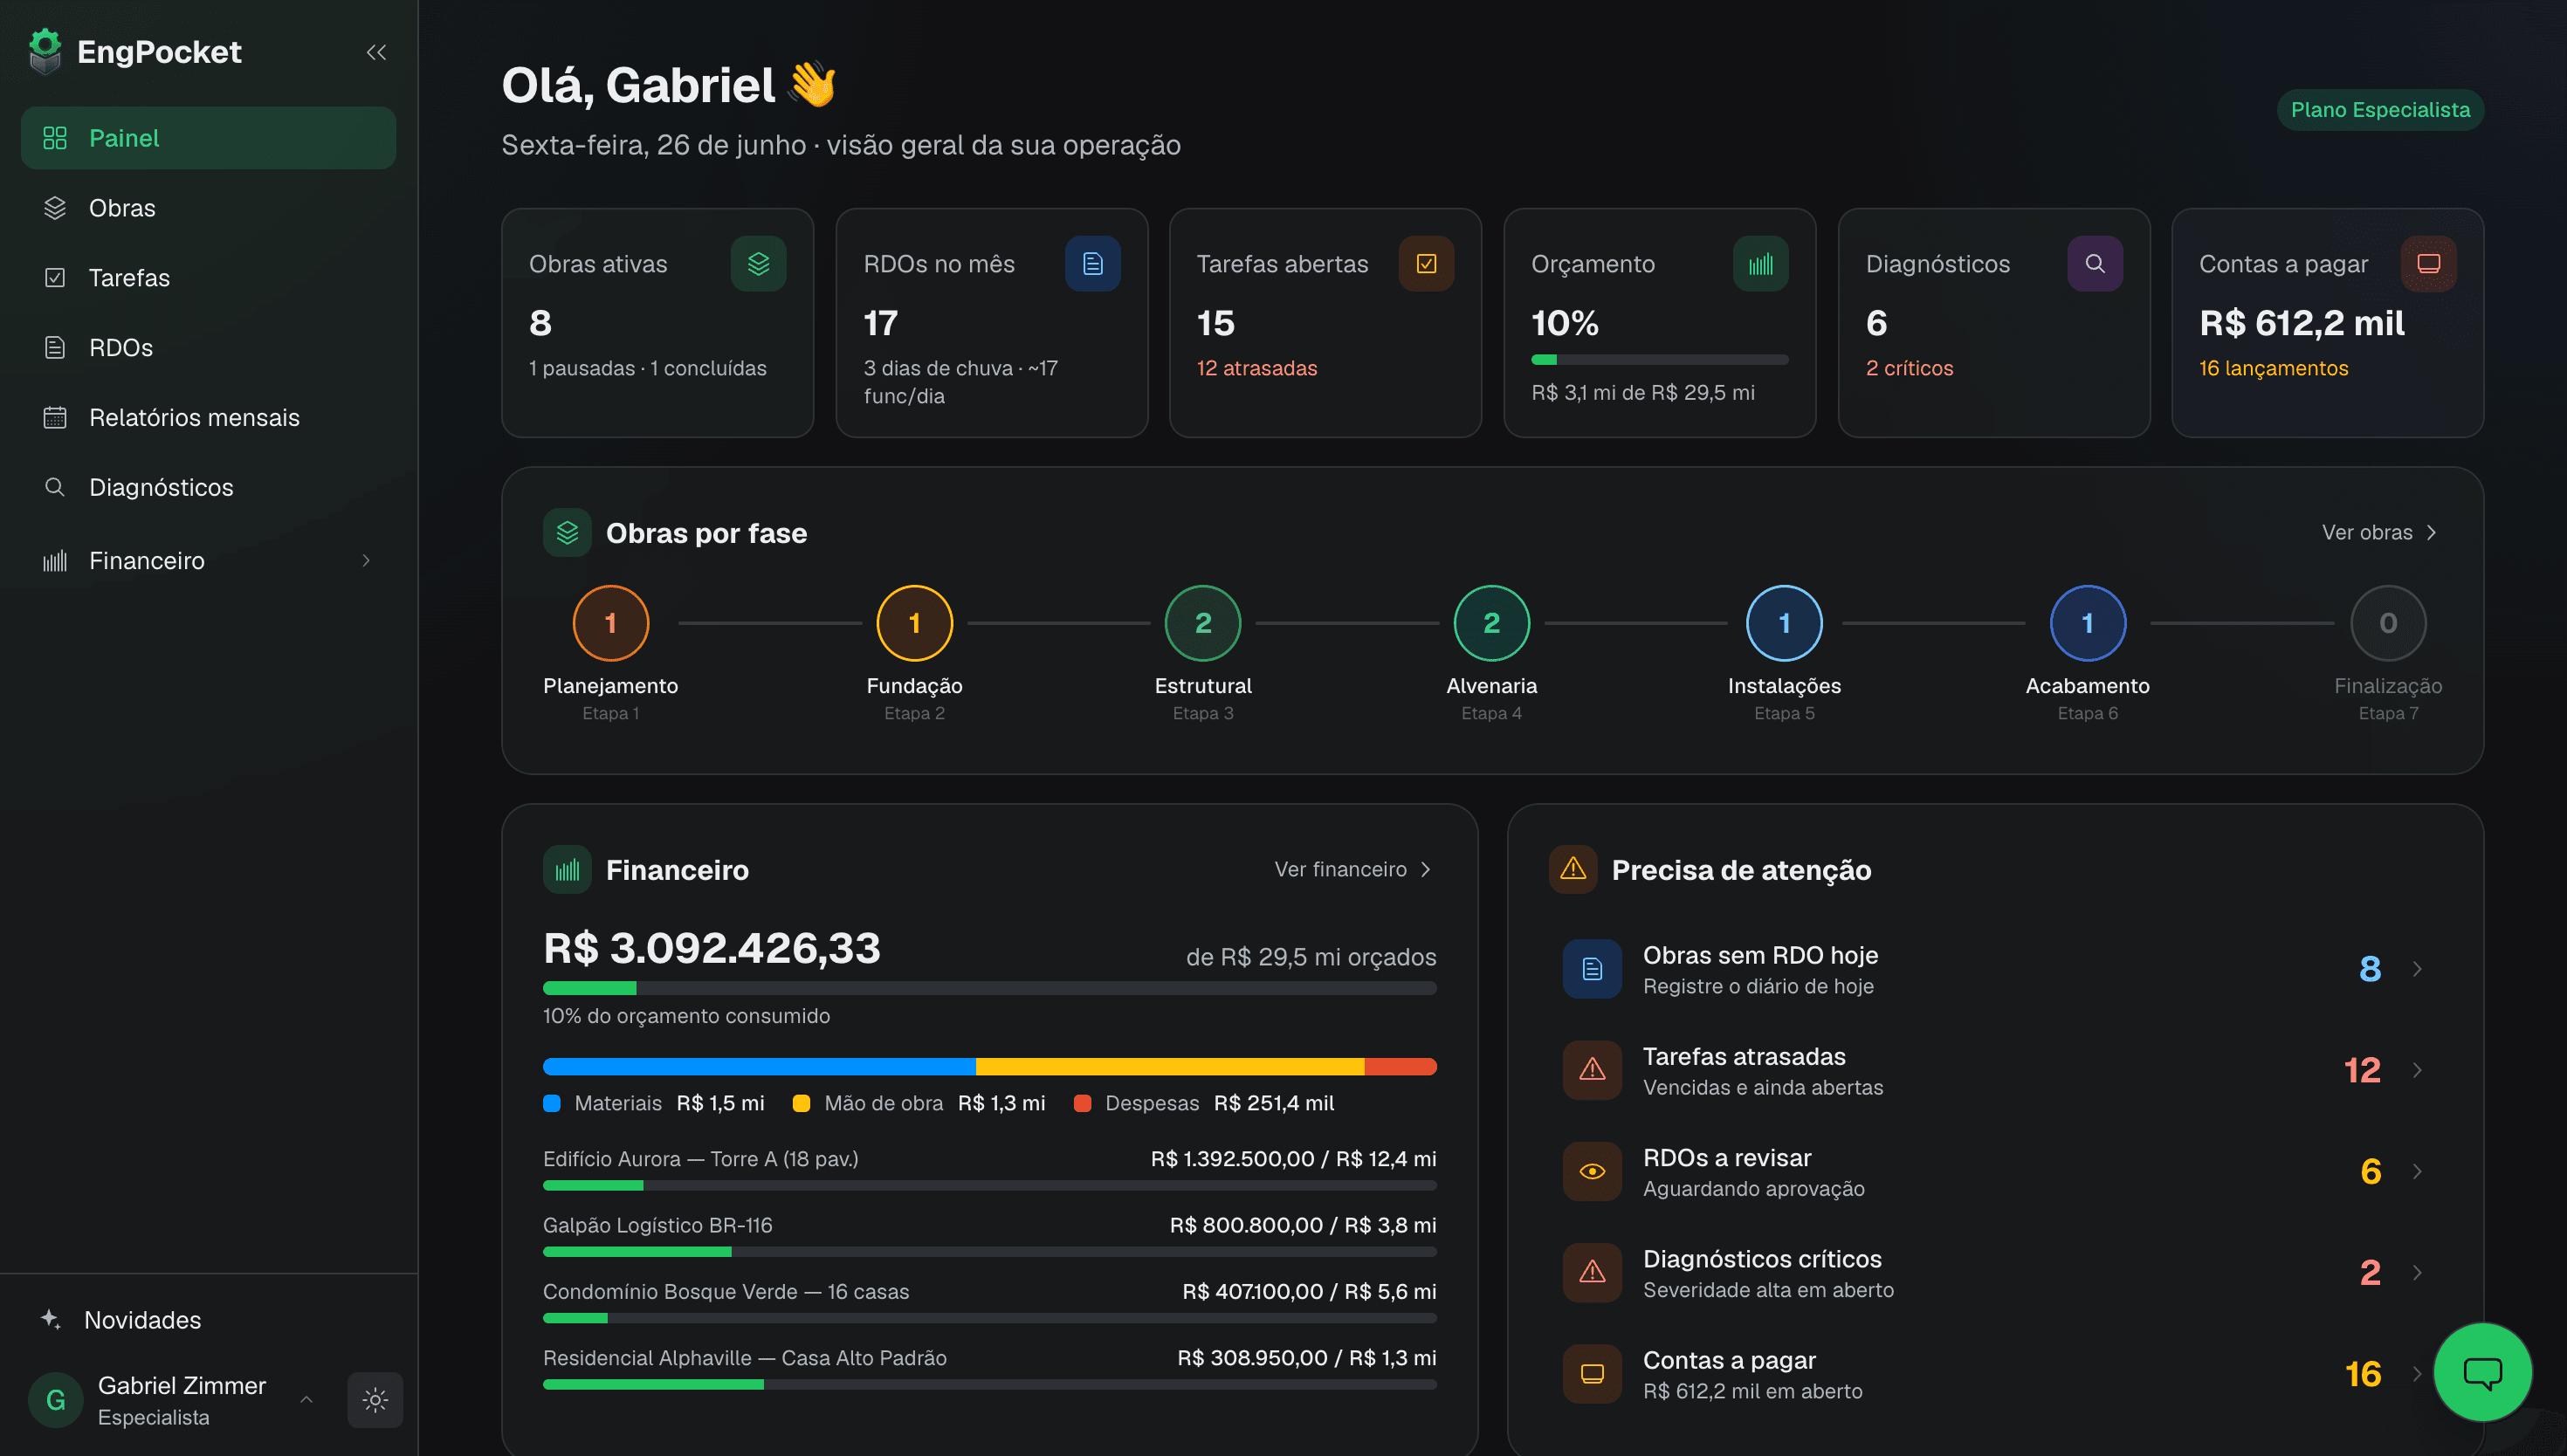This screenshot has height=1456, width=2567.
Task: Open the Galpão Logístico BR-116 budget row
Action: [x=989, y=1236]
